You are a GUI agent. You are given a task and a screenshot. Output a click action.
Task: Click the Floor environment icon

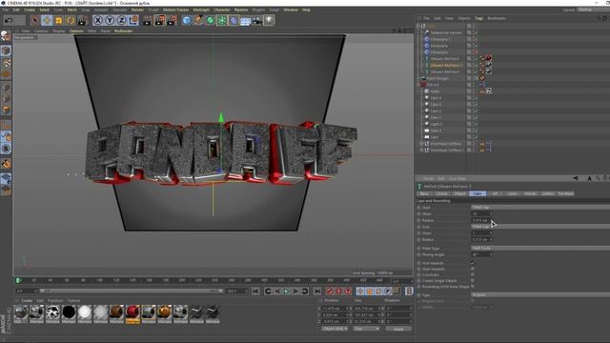click(x=245, y=20)
